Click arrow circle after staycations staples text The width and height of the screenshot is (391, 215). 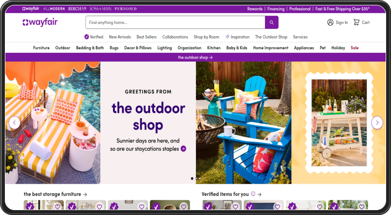[x=183, y=149]
